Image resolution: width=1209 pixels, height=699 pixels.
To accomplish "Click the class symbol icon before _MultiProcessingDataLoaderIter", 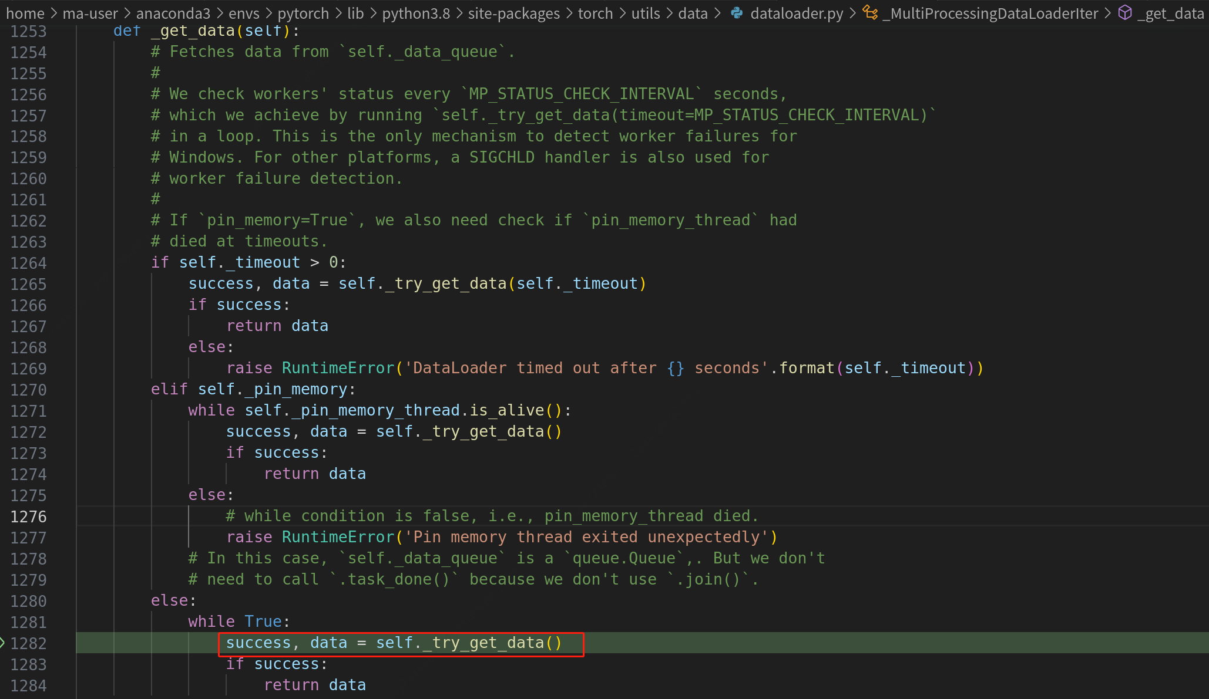I will (x=870, y=13).
